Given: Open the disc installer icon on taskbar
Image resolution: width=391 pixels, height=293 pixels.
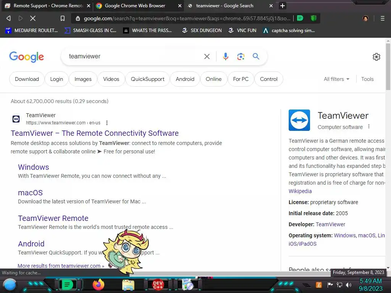Looking at the screenshot, I should point(188,285).
